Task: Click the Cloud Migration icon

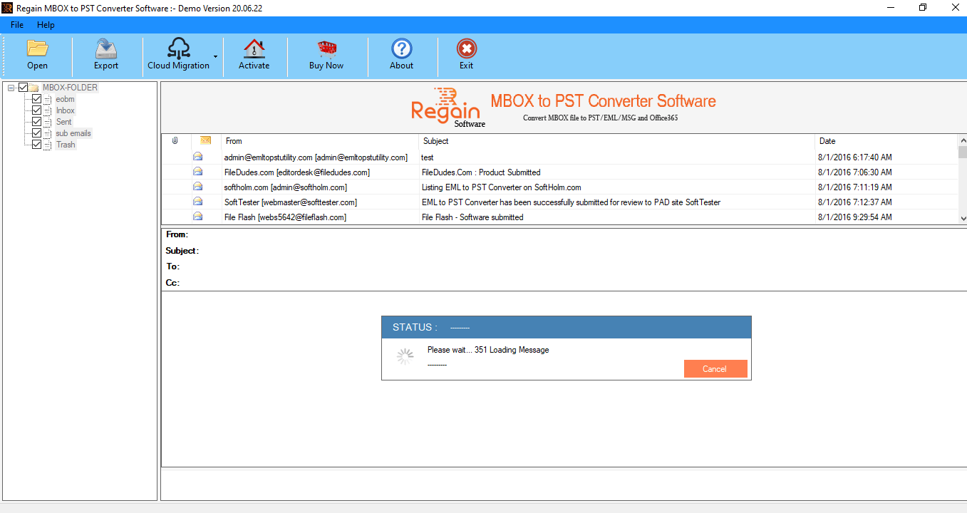Action: 178,48
